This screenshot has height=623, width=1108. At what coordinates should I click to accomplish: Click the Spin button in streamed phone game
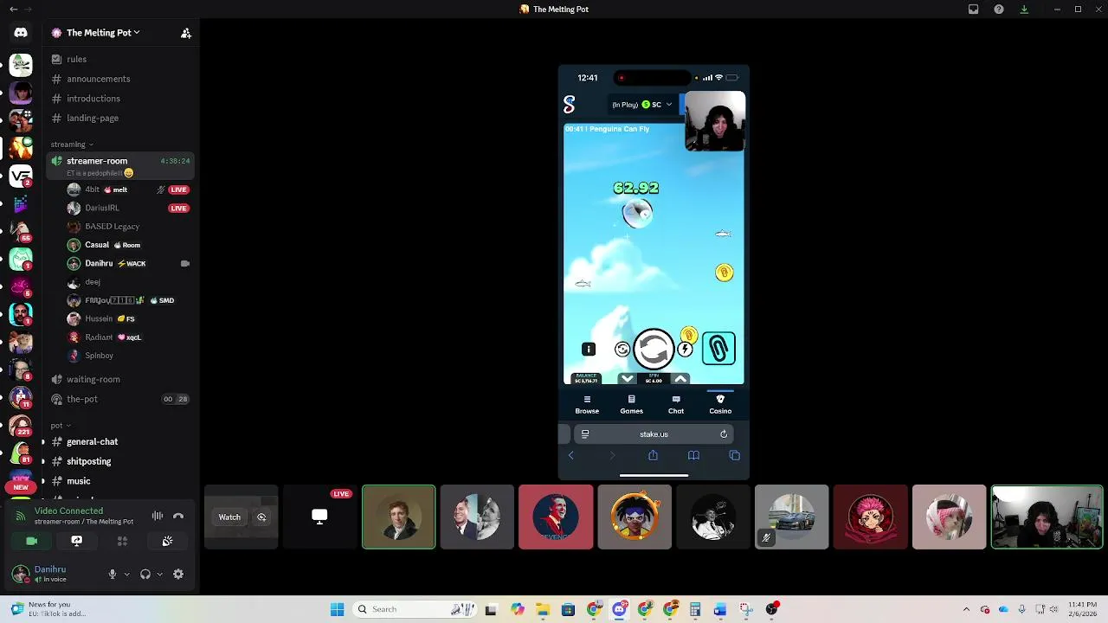click(654, 349)
